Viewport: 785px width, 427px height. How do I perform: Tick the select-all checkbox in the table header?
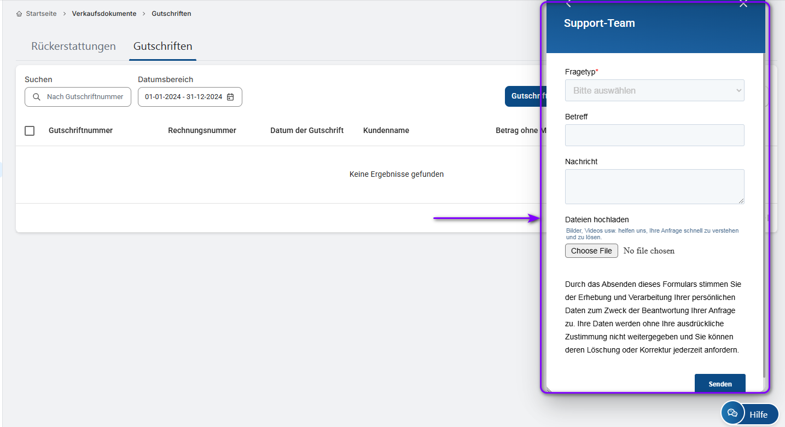point(30,131)
